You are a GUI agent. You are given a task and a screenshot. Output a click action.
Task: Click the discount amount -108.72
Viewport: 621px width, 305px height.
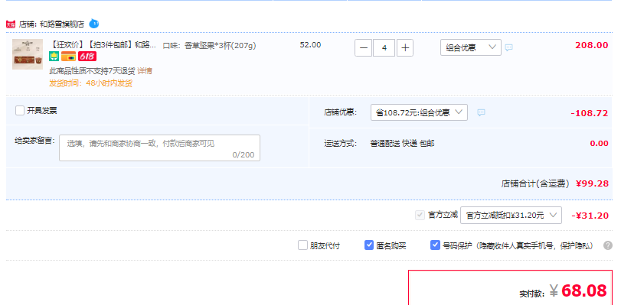590,113
